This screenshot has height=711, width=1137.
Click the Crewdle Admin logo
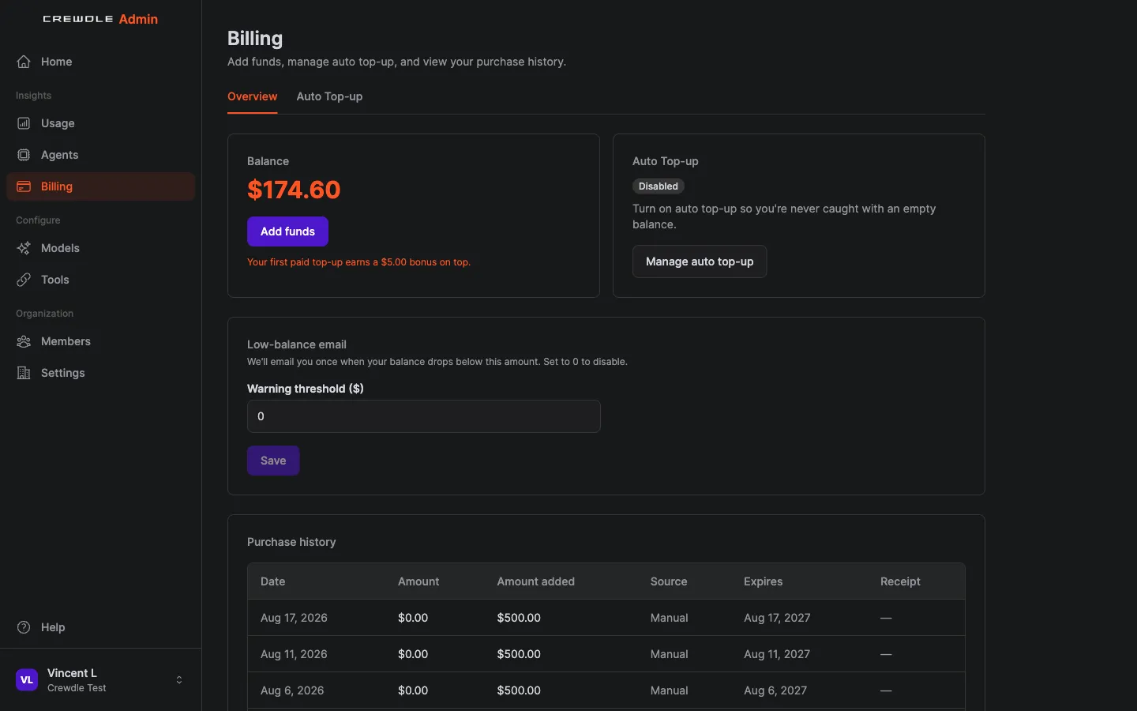[x=100, y=19]
